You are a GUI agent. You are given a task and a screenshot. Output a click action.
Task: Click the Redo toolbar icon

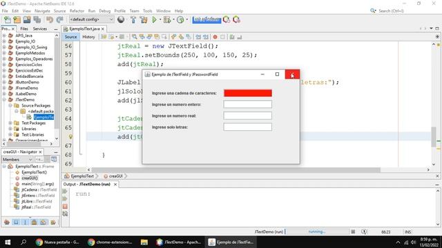60,20
